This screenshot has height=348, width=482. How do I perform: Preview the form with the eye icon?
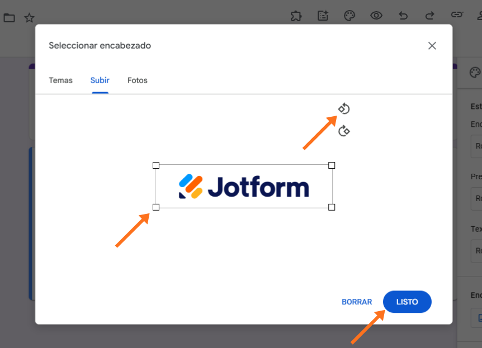tap(376, 16)
